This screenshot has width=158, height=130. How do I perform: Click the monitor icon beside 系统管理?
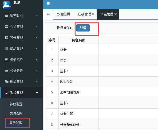[x=6, y=93]
